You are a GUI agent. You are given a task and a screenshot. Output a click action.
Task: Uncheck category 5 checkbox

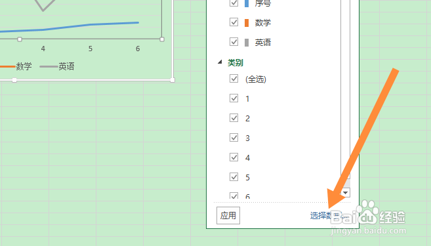(x=234, y=176)
